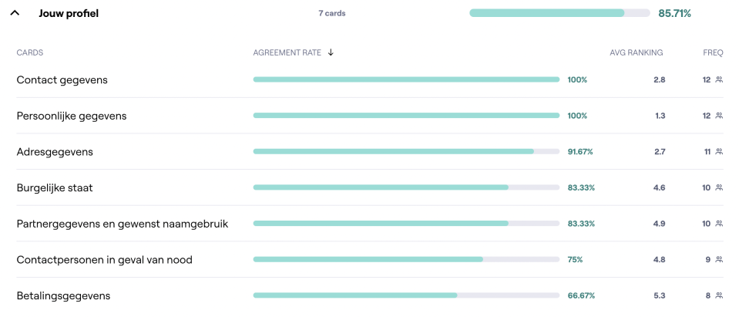
Task: Open the Contact gegevens card
Action: coord(62,79)
